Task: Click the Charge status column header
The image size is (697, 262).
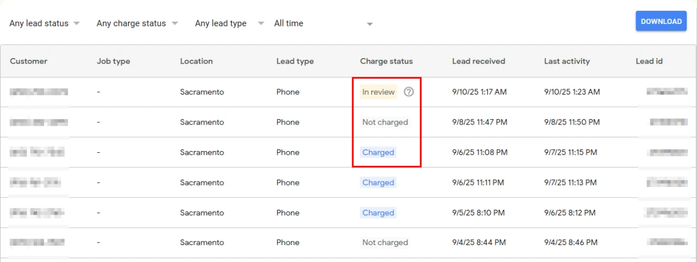Action: point(387,61)
